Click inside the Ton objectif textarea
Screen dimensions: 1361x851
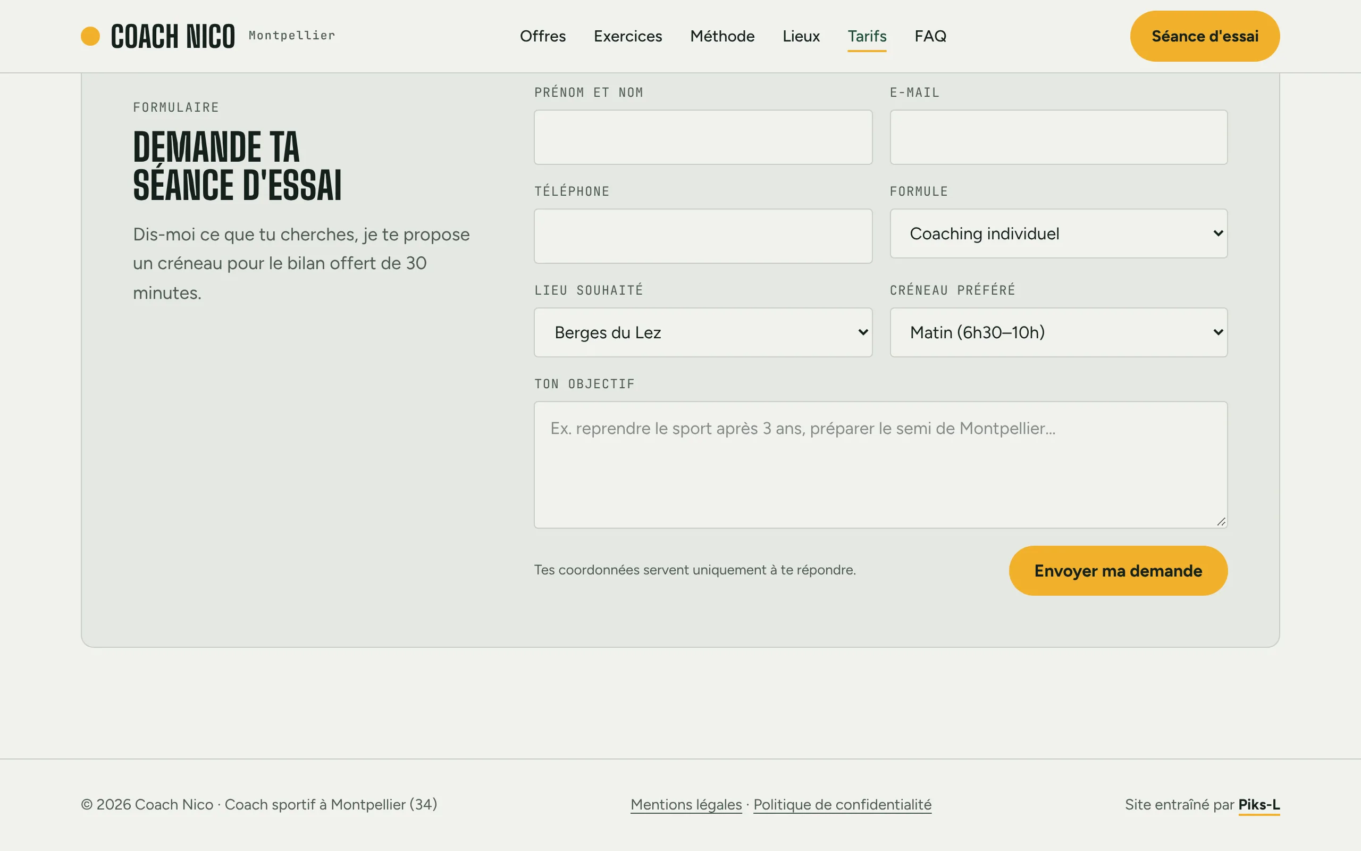point(881,465)
